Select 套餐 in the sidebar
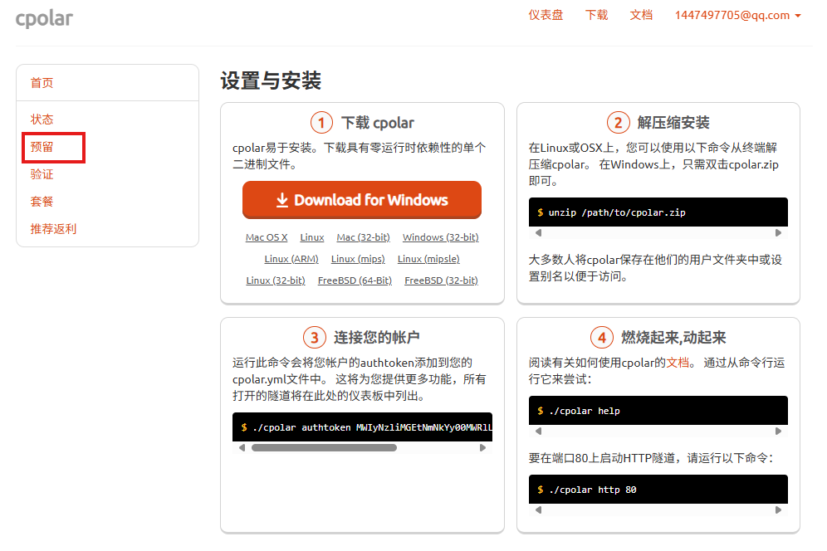This screenshot has width=827, height=551. (x=42, y=202)
